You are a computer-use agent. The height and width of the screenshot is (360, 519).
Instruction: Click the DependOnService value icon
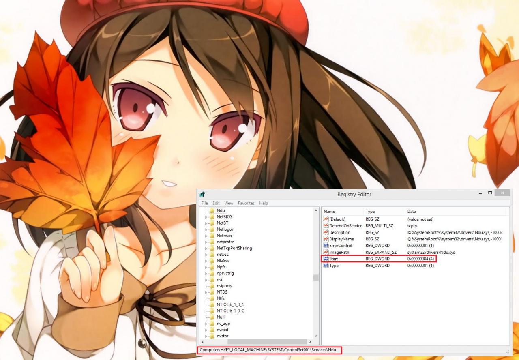(x=326, y=226)
